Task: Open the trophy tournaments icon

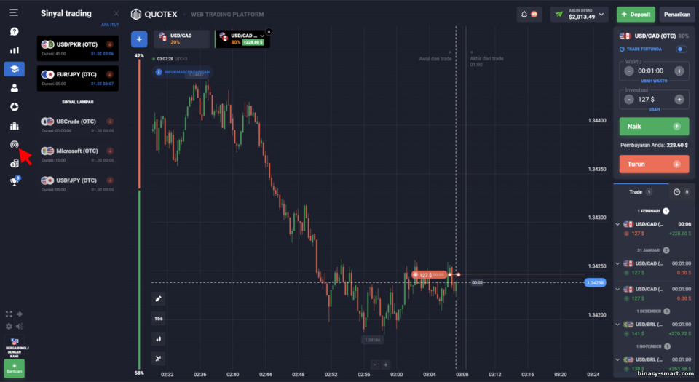Action: coord(15,180)
